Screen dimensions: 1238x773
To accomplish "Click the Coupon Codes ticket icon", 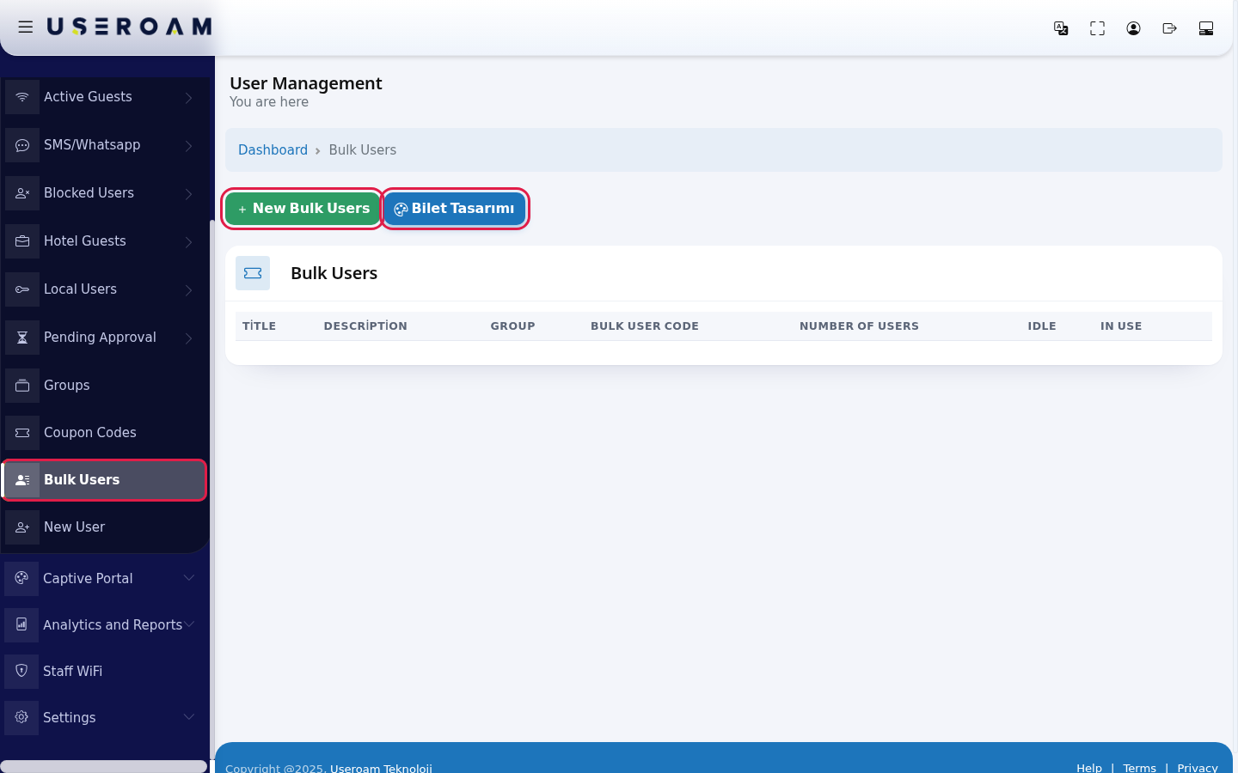I will click(22, 433).
